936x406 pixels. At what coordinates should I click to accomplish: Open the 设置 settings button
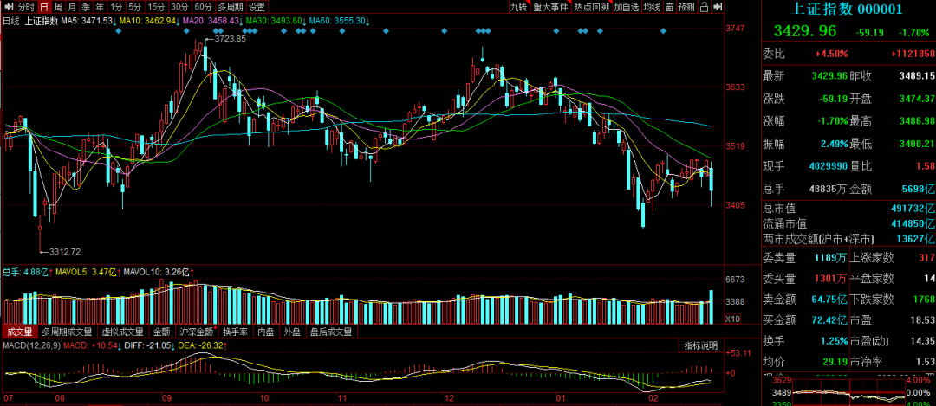coord(257,7)
